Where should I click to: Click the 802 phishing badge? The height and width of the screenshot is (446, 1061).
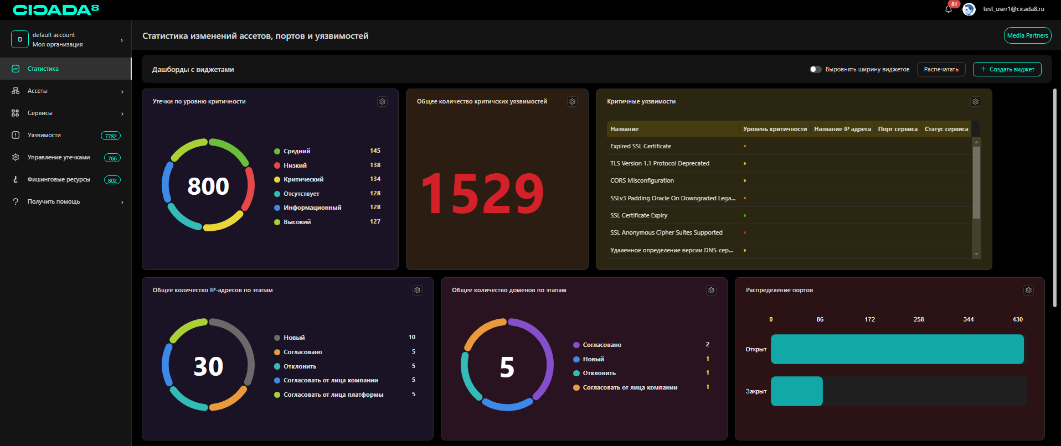tap(112, 180)
